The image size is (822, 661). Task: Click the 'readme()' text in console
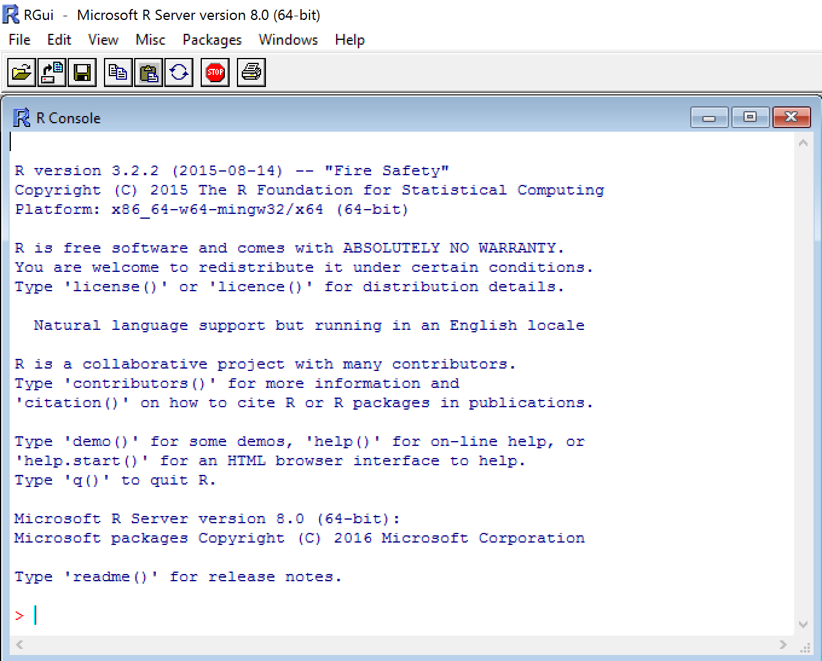[111, 577]
